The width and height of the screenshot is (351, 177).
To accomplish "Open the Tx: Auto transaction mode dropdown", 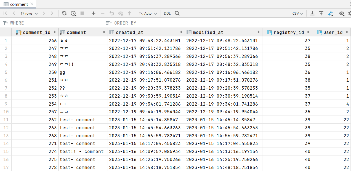I will (148, 13).
